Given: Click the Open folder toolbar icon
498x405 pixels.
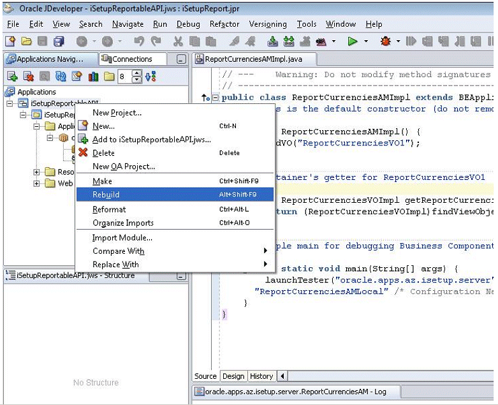Looking at the screenshot, I should [26, 41].
